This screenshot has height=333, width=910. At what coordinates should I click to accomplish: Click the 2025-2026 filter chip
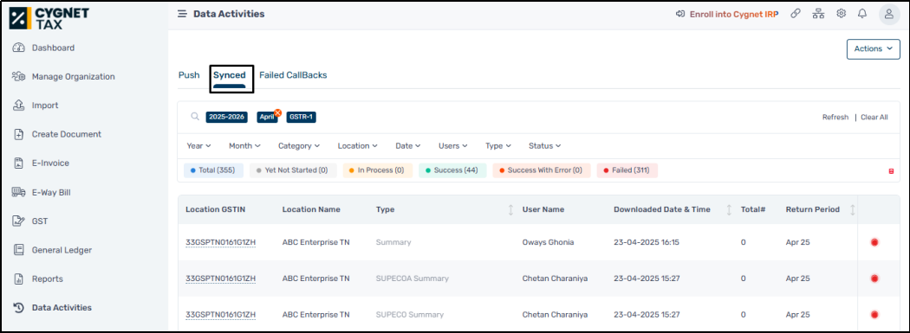[226, 117]
